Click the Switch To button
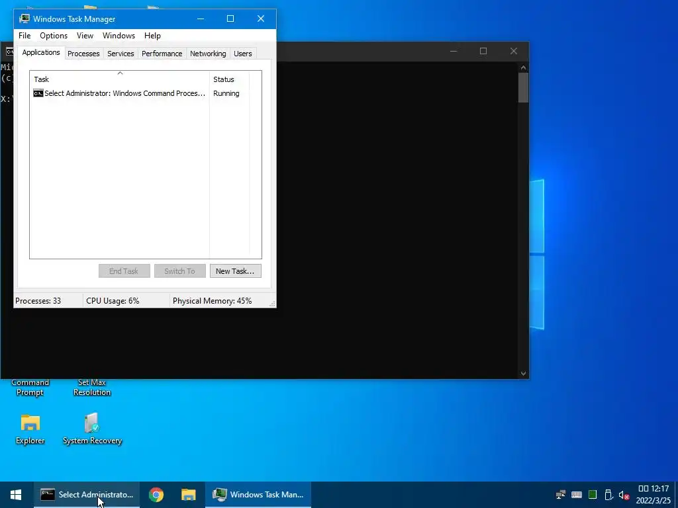 [180, 271]
